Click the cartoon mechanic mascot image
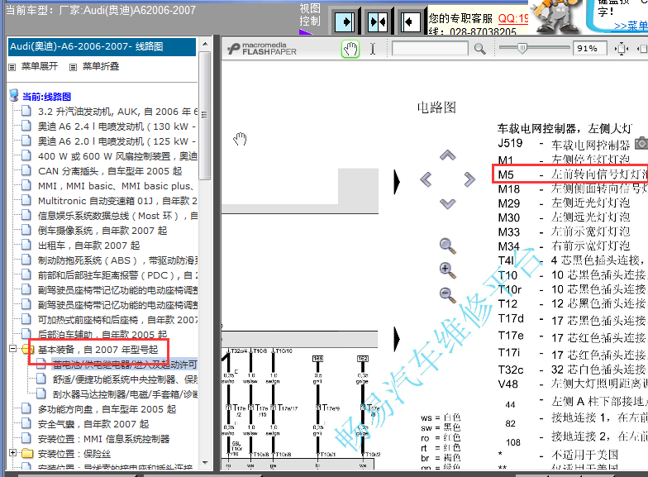 (555, 17)
